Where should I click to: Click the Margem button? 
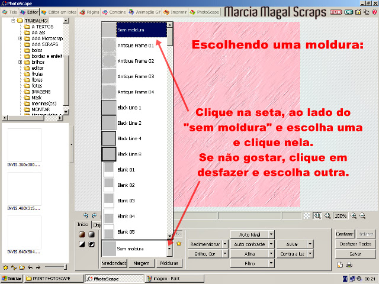[142, 263]
